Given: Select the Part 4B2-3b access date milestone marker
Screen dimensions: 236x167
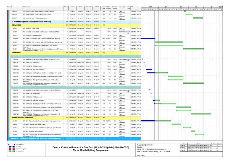Looking at the screenshot, I should click(x=150, y=90).
